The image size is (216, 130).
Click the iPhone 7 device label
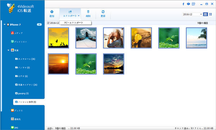pos(15,24)
